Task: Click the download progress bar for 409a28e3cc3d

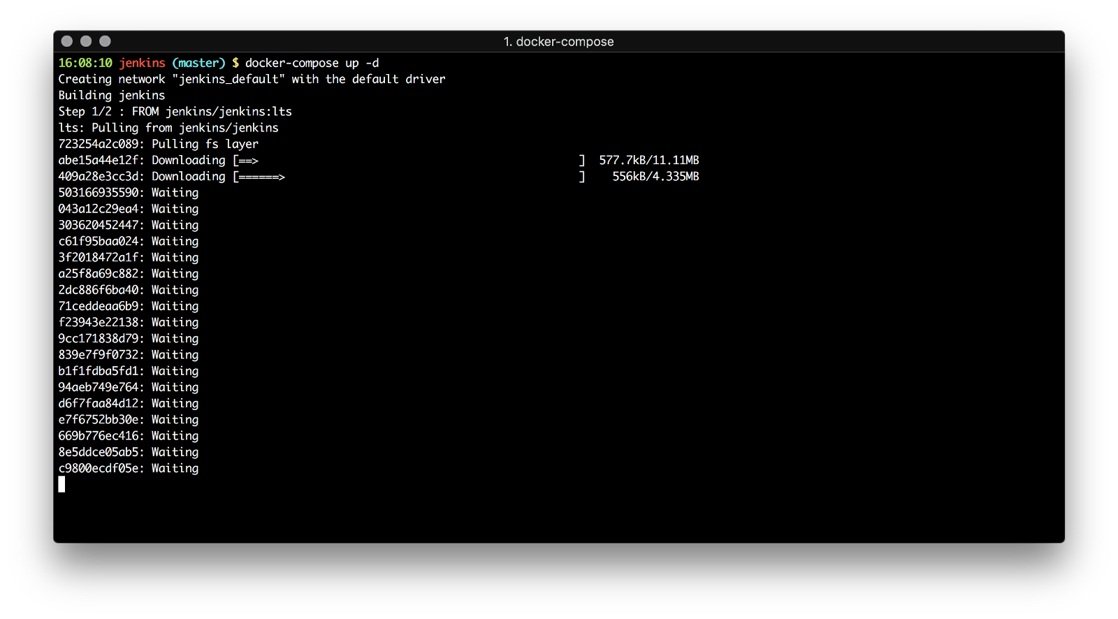Action: pyautogui.click(x=409, y=176)
